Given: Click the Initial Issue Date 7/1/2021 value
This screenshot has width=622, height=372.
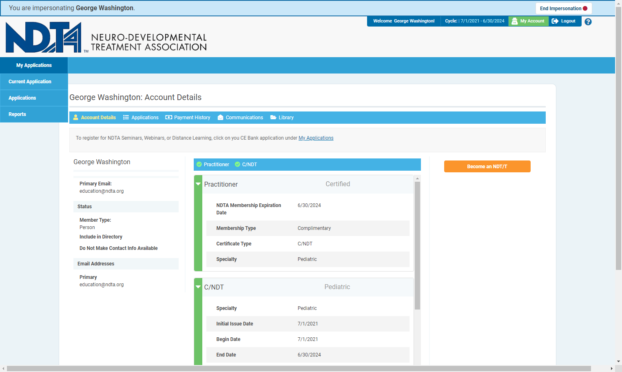Looking at the screenshot, I should (308, 324).
